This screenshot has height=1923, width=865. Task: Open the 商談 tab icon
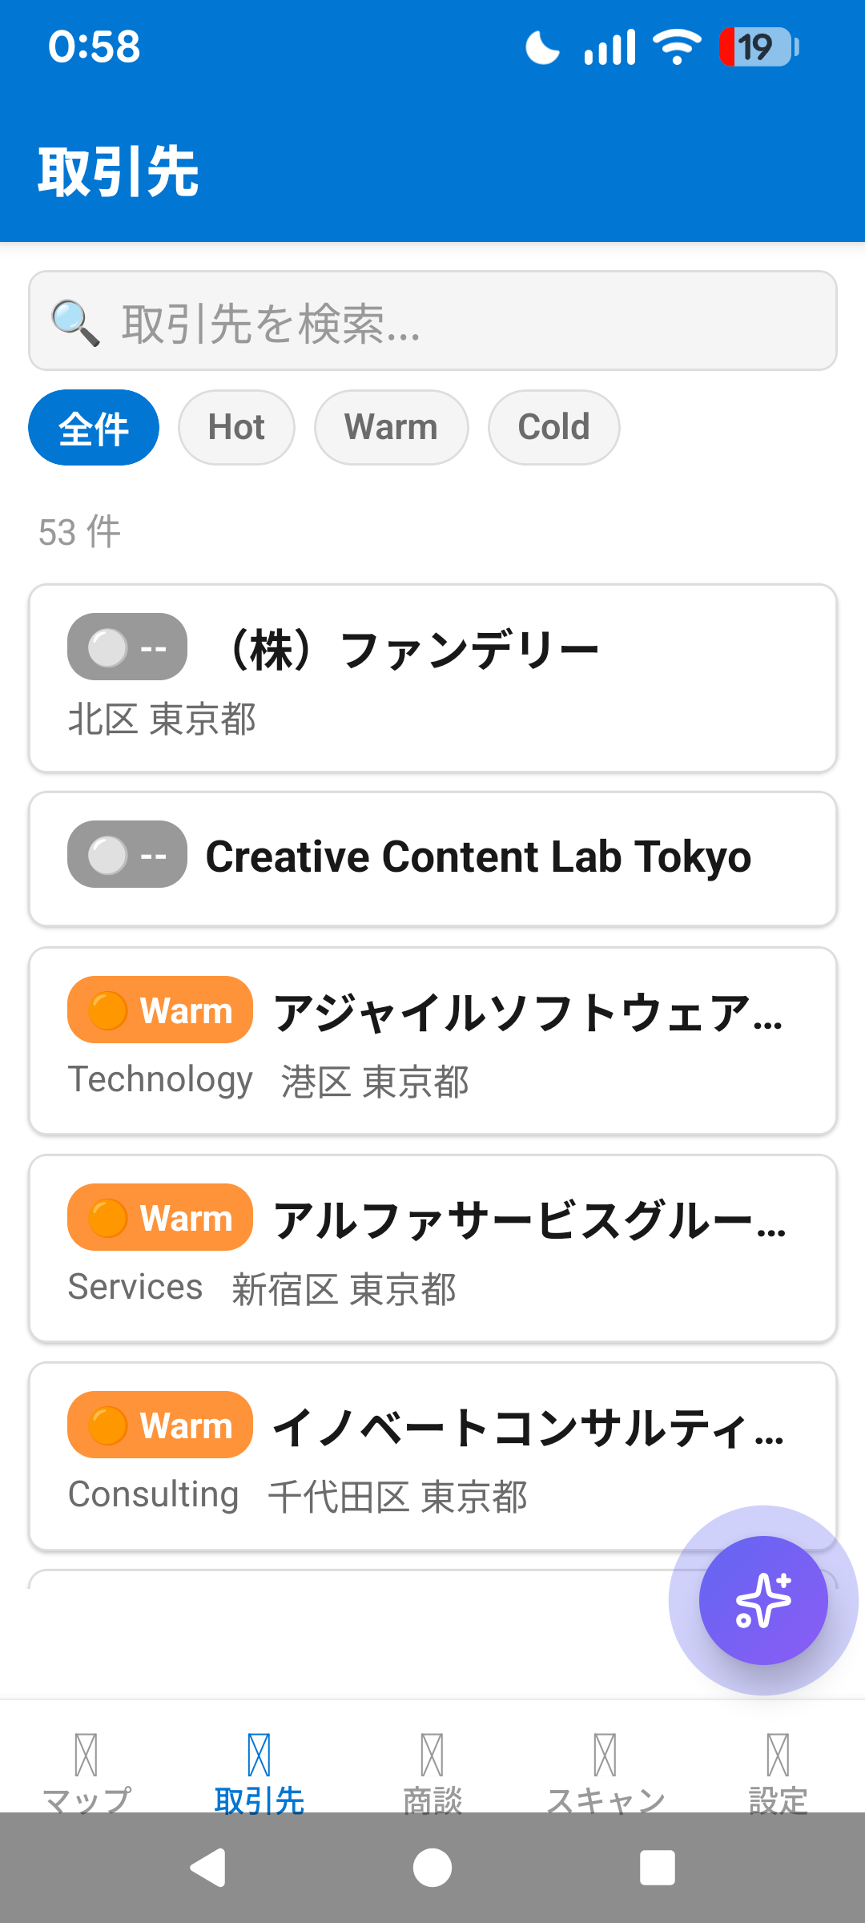[x=432, y=1755]
